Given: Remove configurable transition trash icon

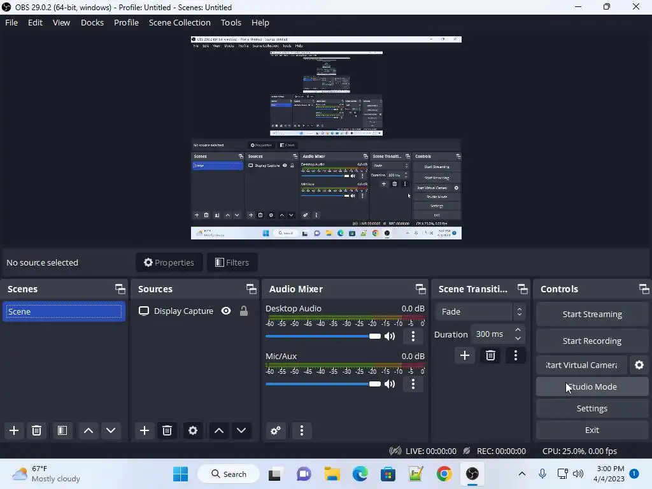Looking at the screenshot, I should (490, 355).
